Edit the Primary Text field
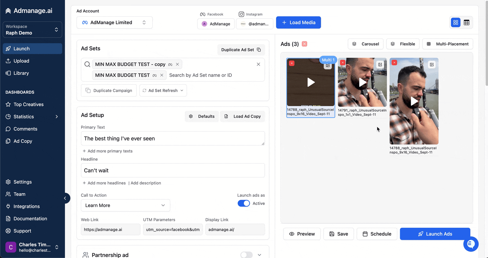The height and width of the screenshot is (258, 488). pyautogui.click(x=173, y=138)
